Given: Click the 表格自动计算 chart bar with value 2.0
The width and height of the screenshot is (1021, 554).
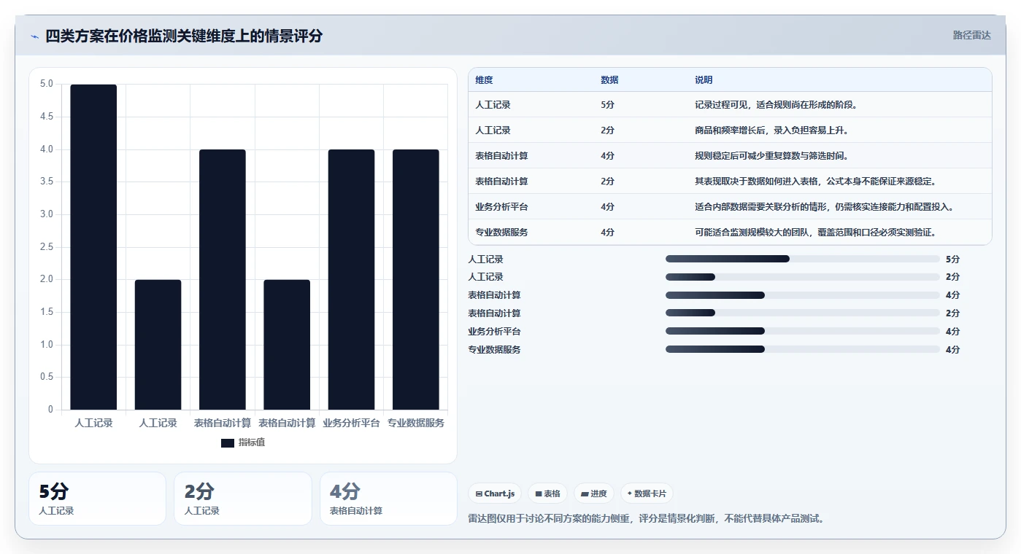Looking at the screenshot, I should point(287,345).
